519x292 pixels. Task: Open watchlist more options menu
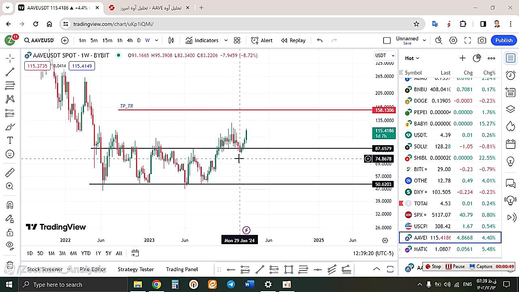(x=491, y=58)
